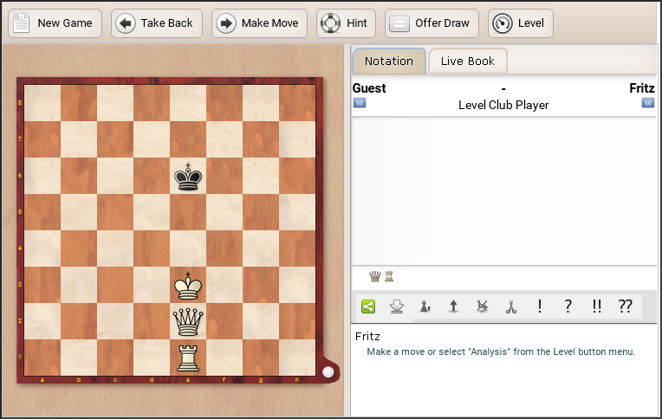The height and width of the screenshot is (419, 662).
Task: Switch to the Live Book tab
Action: [x=467, y=61]
